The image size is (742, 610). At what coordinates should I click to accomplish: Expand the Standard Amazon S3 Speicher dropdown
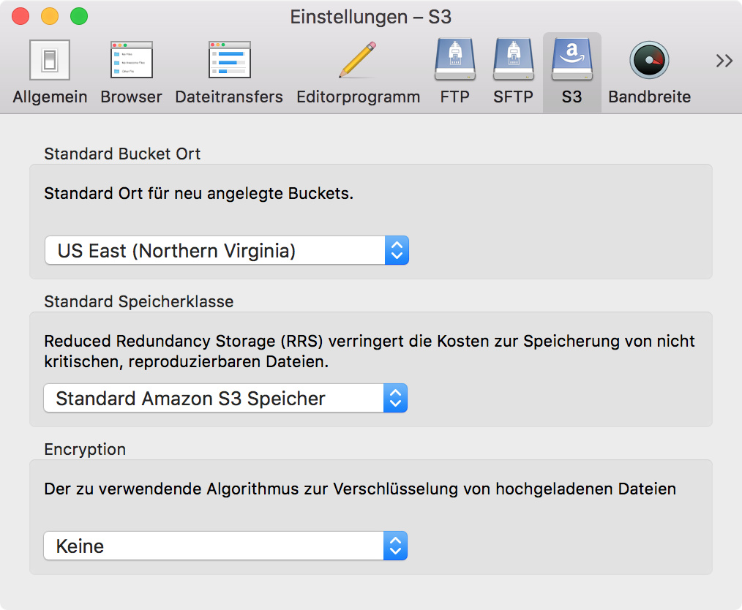(225, 399)
